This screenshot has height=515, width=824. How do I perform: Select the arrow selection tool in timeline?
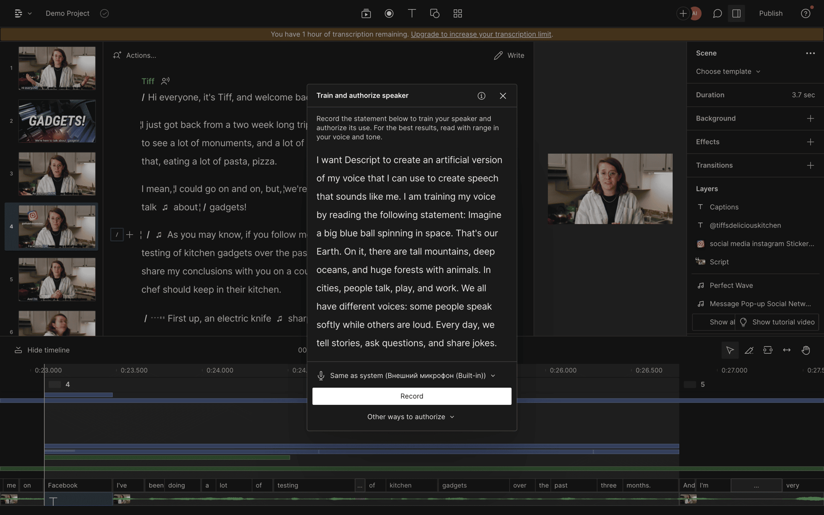[x=730, y=350]
